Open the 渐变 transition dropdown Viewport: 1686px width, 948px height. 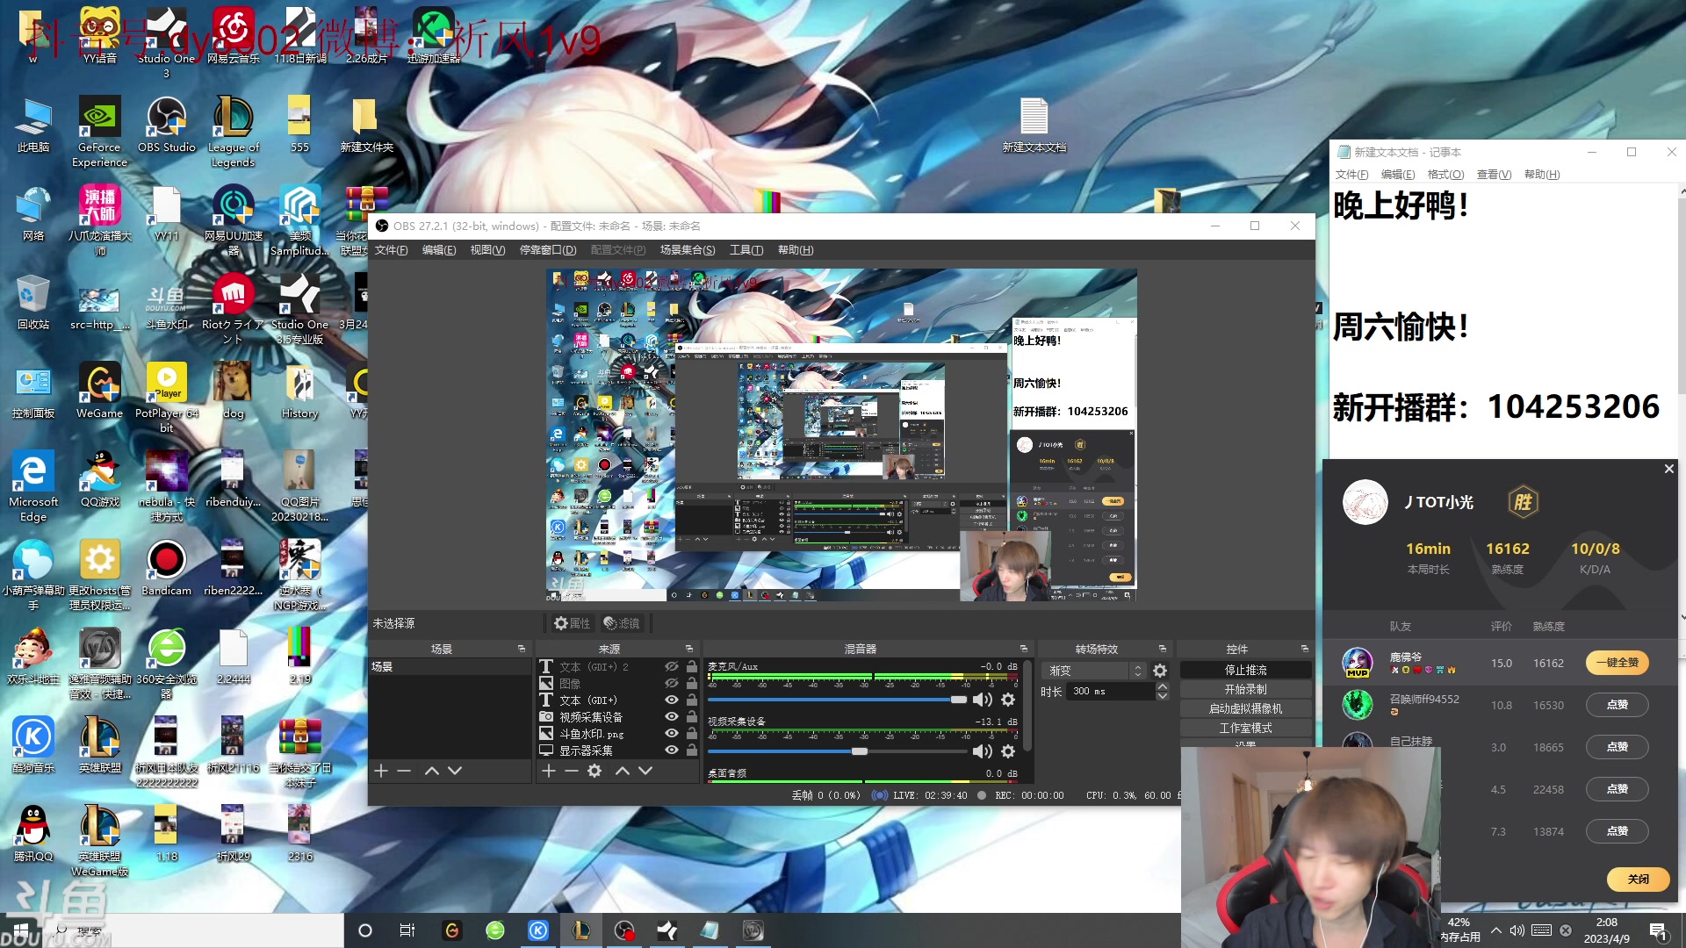coord(1095,671)
